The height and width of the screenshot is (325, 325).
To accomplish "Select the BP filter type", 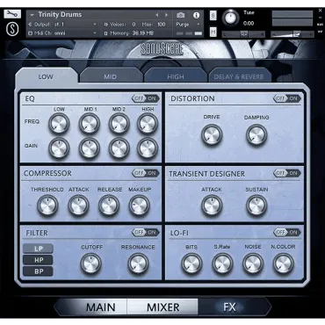I will pos(39,271).
